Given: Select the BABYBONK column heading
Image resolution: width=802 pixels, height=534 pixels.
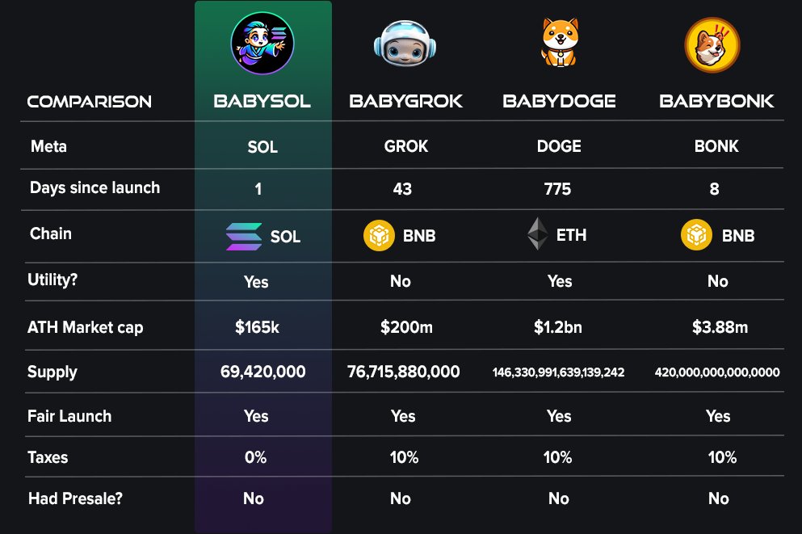Looking at the screenshot, I should click(716, 101).
